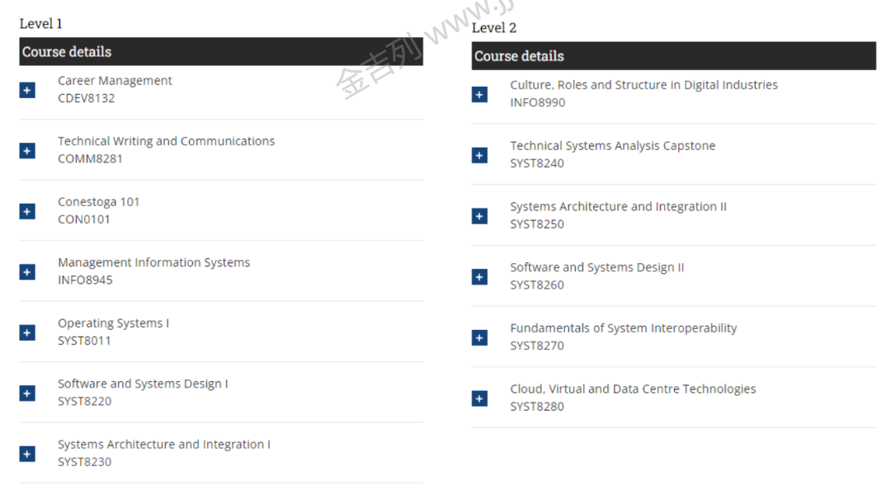Image resolution: width=891 pixels, height=490 pixels.
Task: Select the Technical Systems Analysis Capstone title
Action: pyautogui.click(x=612, y=146)
